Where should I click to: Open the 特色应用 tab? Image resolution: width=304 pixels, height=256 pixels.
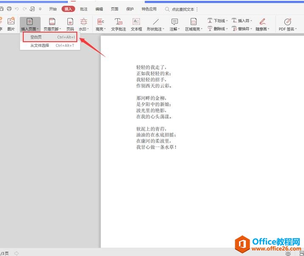[x=149, y=9]
